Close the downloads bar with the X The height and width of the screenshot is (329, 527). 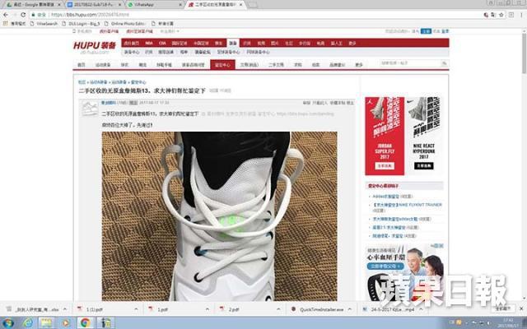(x=521, y=308)
